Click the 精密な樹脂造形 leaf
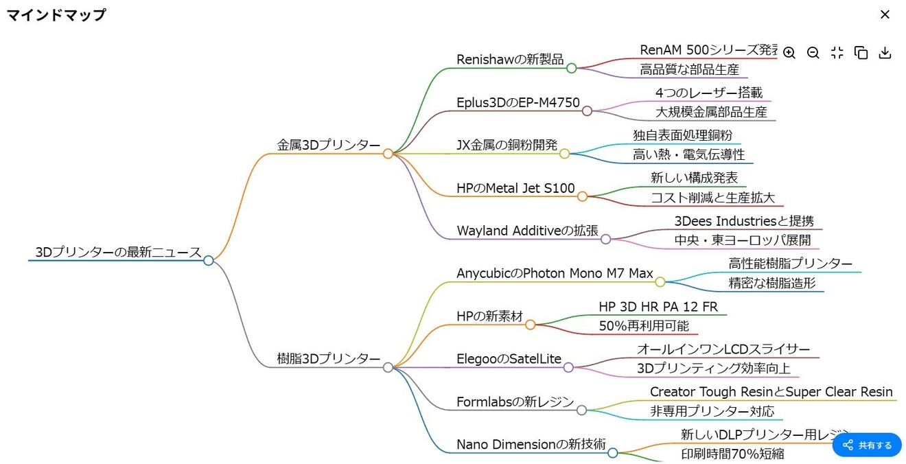The height and width of the screenshot is (464, 906). (x=772, y=283)
